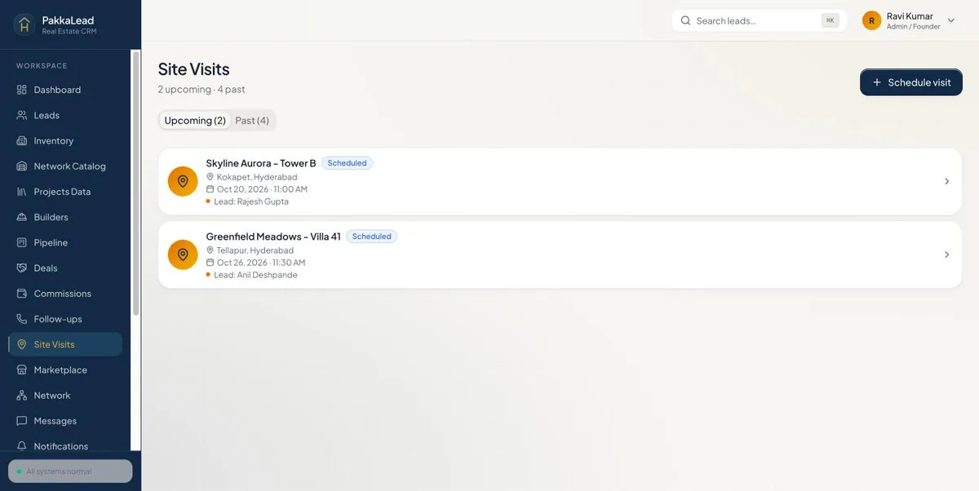This screenshot has height=491, width=979.
Task: Click the Deals handshake icon
Action: pyautogui.click(x=22, y=268)
